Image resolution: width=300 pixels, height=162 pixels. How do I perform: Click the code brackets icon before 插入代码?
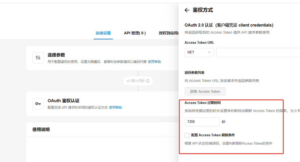[128, 81]
